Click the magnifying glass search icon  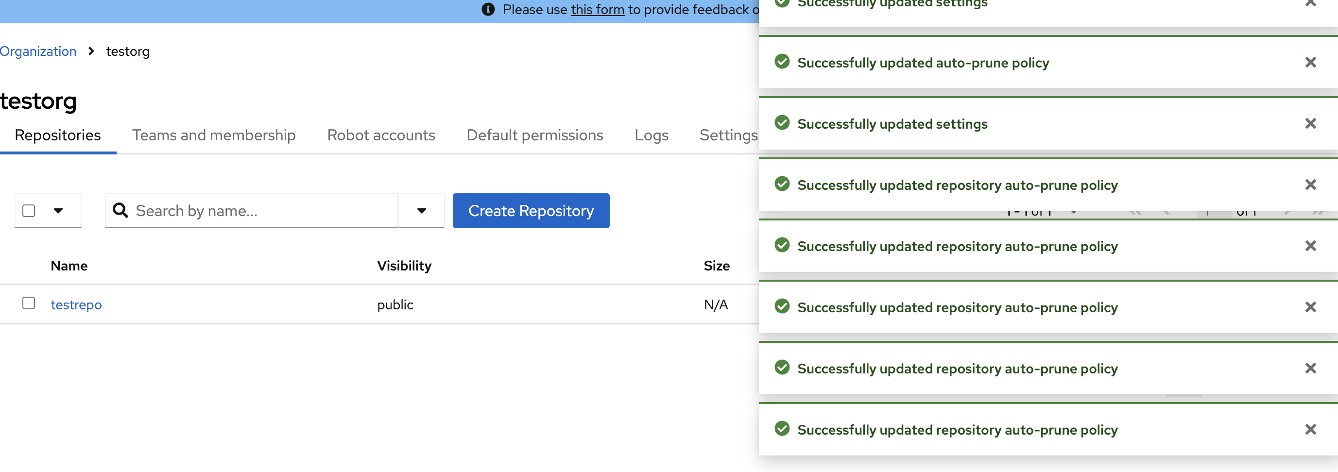120,211
